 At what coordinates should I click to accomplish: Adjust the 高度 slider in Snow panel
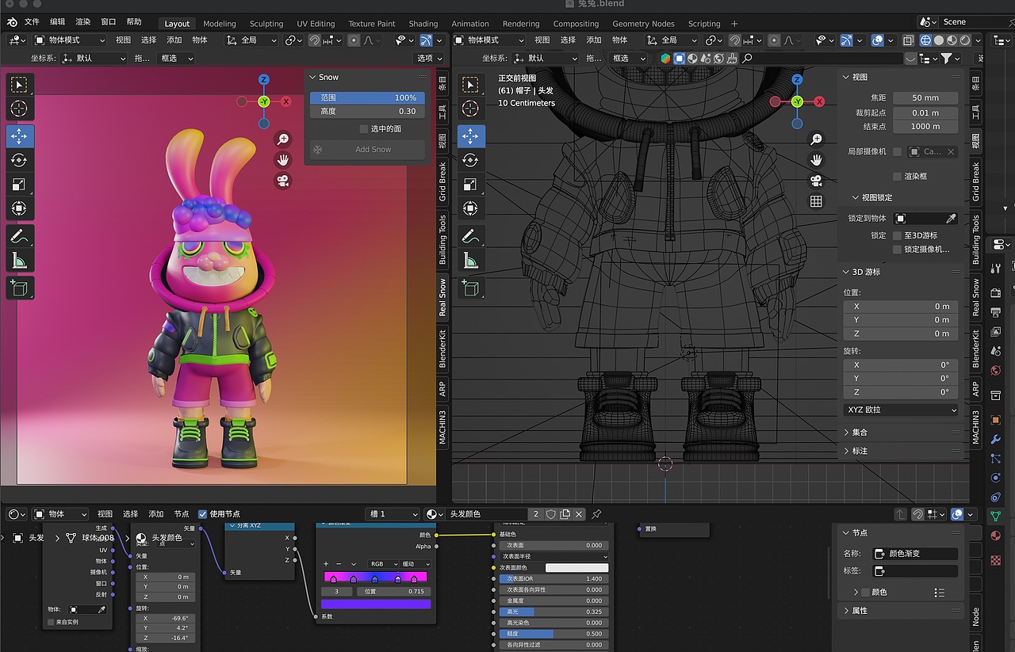[367, 112]
